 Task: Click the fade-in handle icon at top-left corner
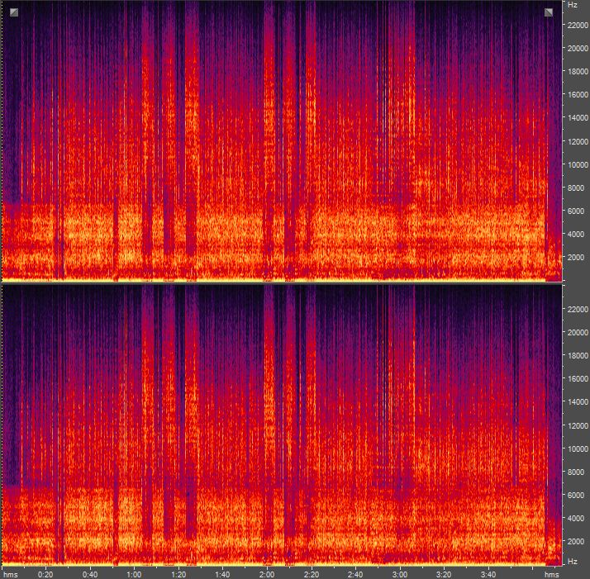tap(14, 12)
